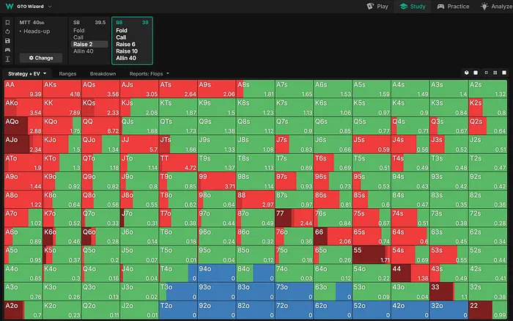Select BB's Raise 6 action
513x321 pixels.
127,44
